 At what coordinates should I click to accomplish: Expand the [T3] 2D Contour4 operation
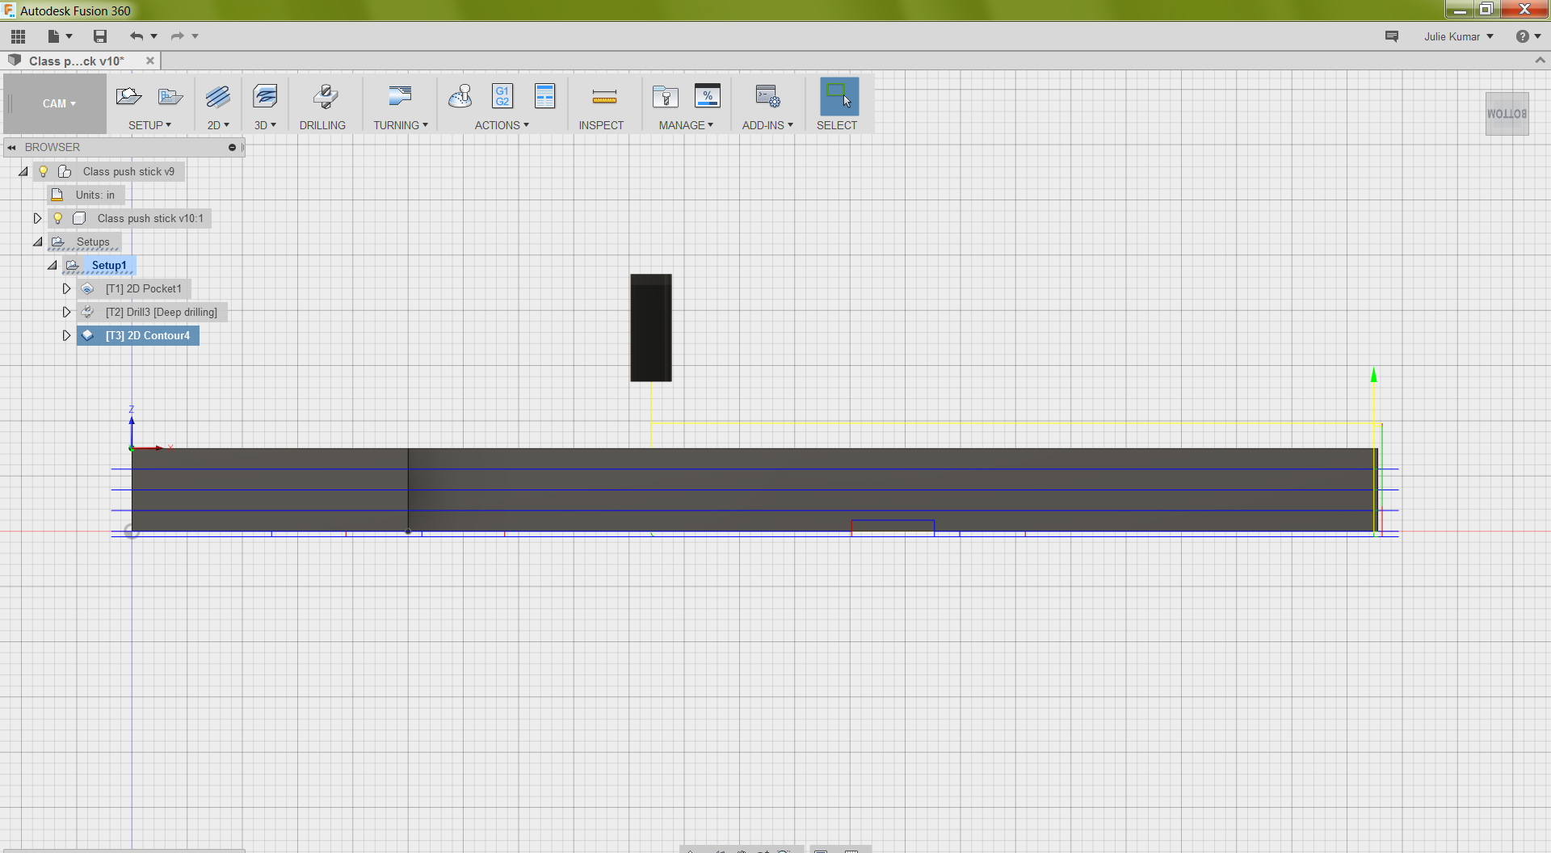pos(67,335)
